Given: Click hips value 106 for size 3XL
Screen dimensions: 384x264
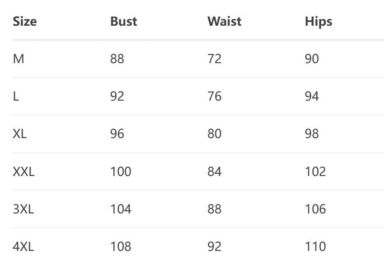Looking at the screenshot, I should 315,209.
